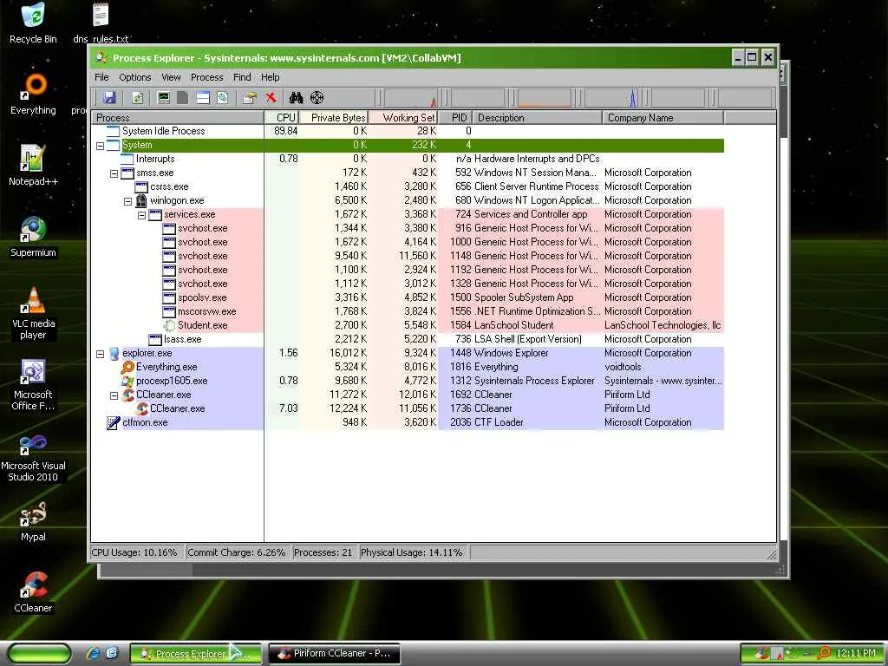The height and width of the screenshot is (666, 888).
Task: Open VLC media player desktop shortcut
Action: (34, 312)
